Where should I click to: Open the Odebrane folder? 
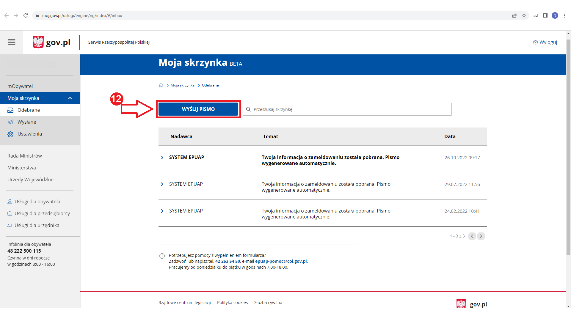point(40,110)
